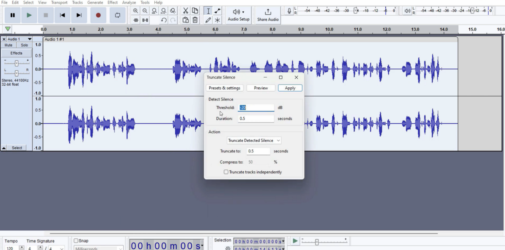Enable the Snap checkbox
Screen dimensions: 505x250
tap(76, 241)
